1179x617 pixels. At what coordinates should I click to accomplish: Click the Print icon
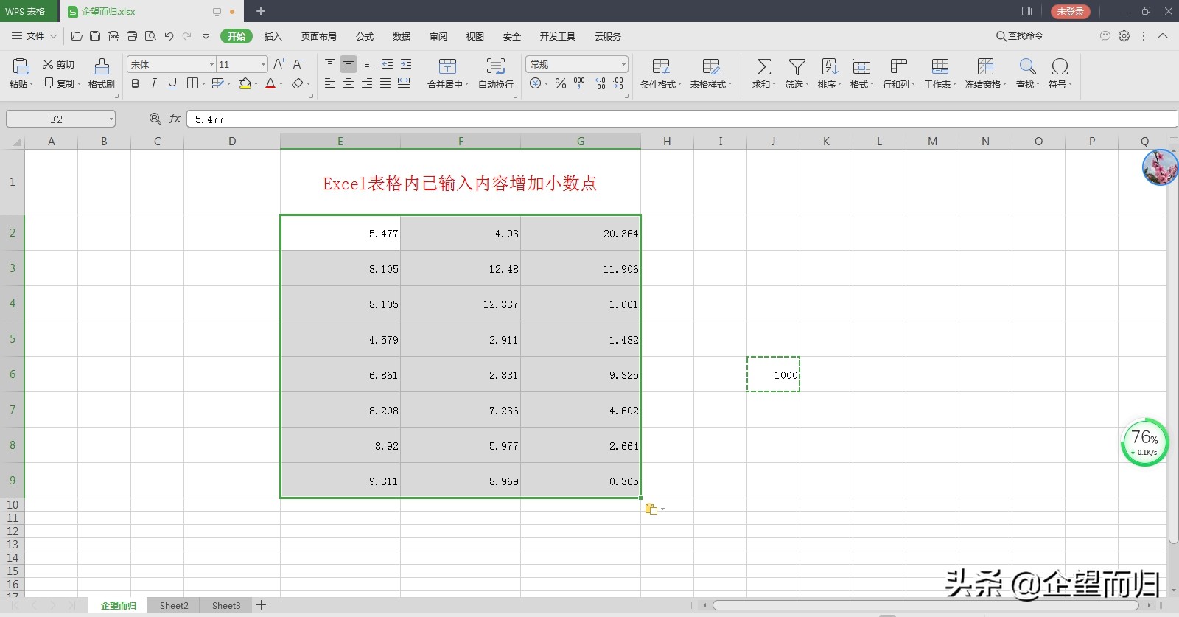coord(132,36)
